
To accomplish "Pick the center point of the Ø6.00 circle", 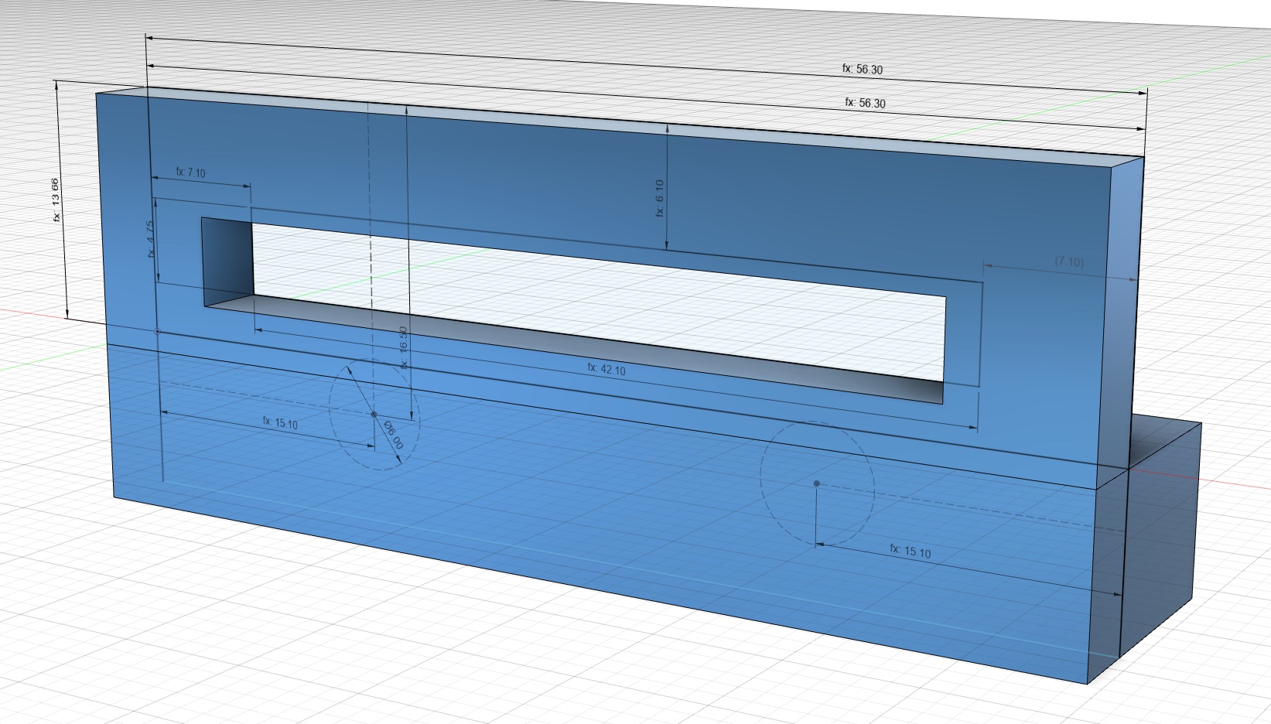I will 374,415.
